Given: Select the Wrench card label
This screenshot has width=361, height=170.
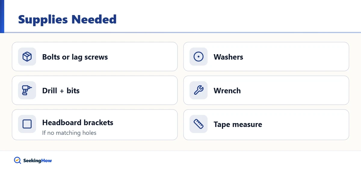Looking at the screenshot, I should pos(227,91).
